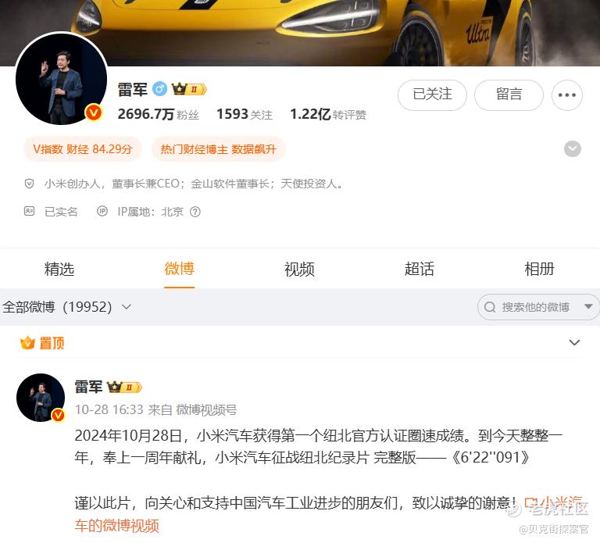The height and width of the screenshot is (543, 600).
Task: Click the blue male gender icon
Action: (x=159, y=89)
